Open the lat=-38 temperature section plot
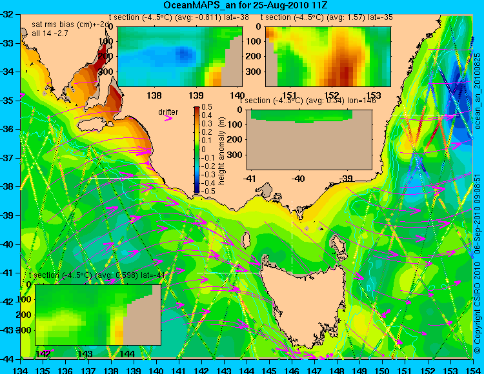Viewport: 484px width, 374px height. pos(180,57)
